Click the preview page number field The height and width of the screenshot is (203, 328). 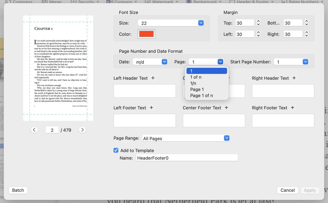click(52, 130)
